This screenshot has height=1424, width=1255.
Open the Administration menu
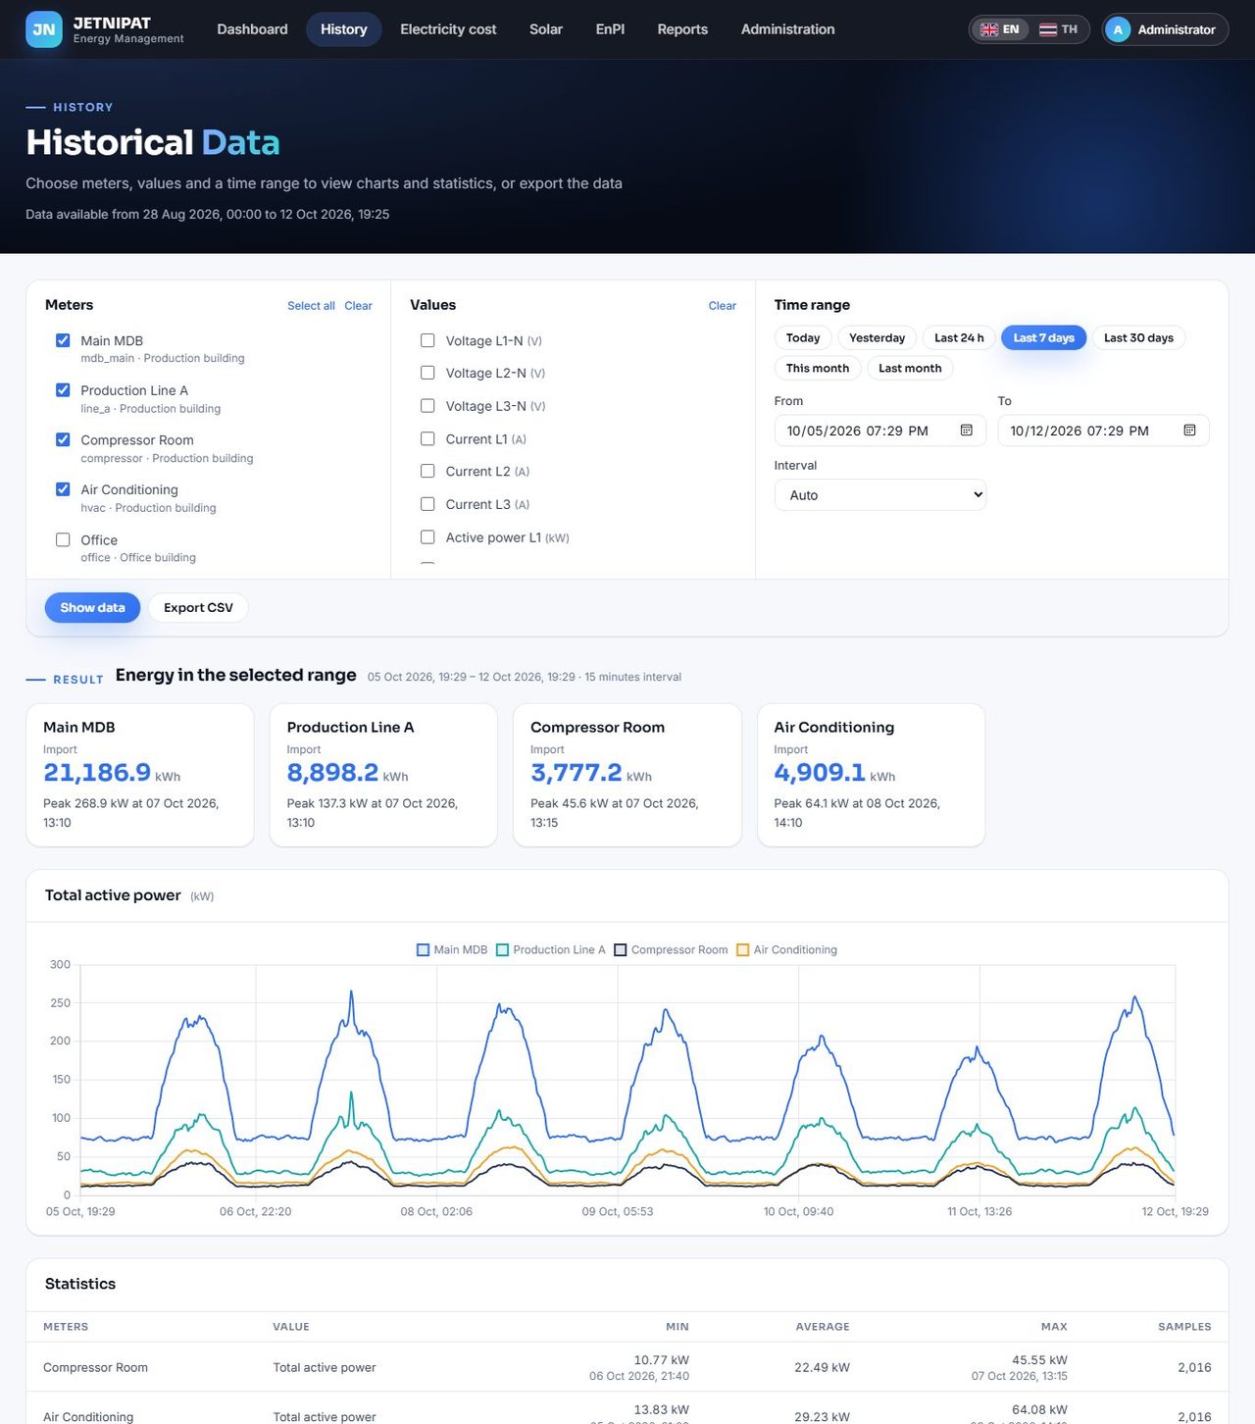tap(788, 29)
